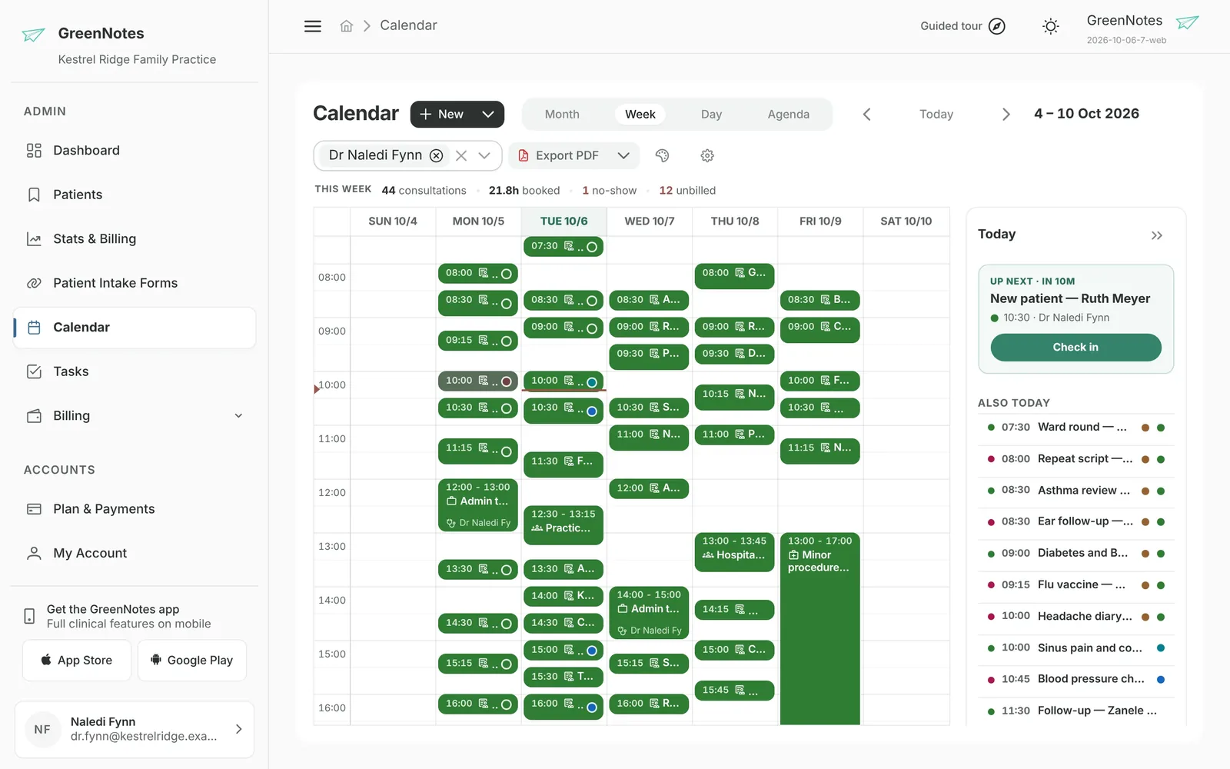Go to the previous week
The height and width of the screenshot is (769, 1230).
pos(867,115)
